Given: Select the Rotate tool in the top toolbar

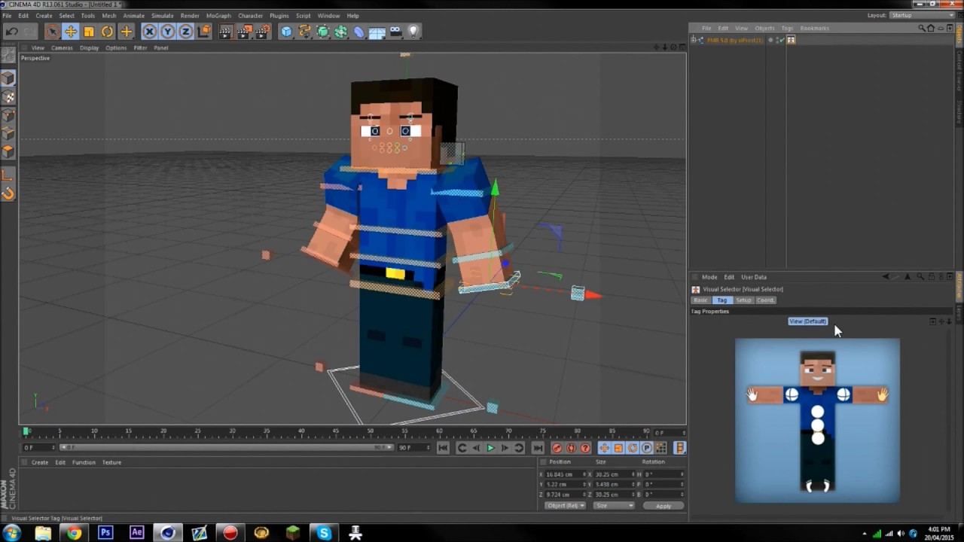Looking at the screenshot, I should [x=107, y=31].
